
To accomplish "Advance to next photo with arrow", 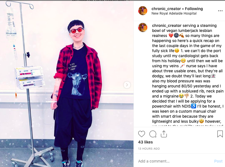I will coord(127,85).
